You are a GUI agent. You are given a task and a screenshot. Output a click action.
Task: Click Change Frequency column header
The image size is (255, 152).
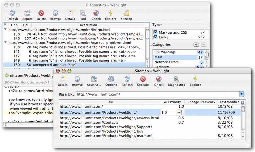pyautogui.click(x=201, y=102)
